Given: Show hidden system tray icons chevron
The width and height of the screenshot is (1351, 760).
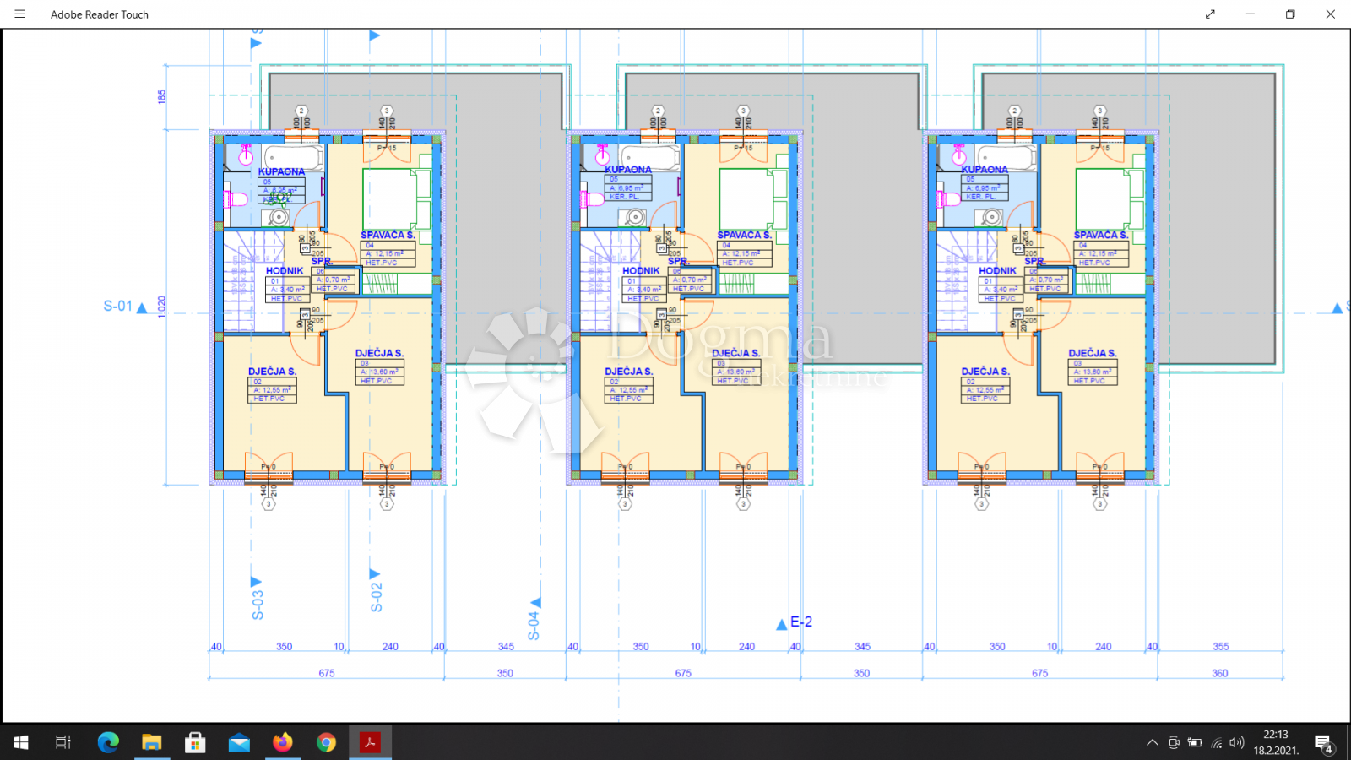Looking at the screenshot, I should pos(1152,743).
